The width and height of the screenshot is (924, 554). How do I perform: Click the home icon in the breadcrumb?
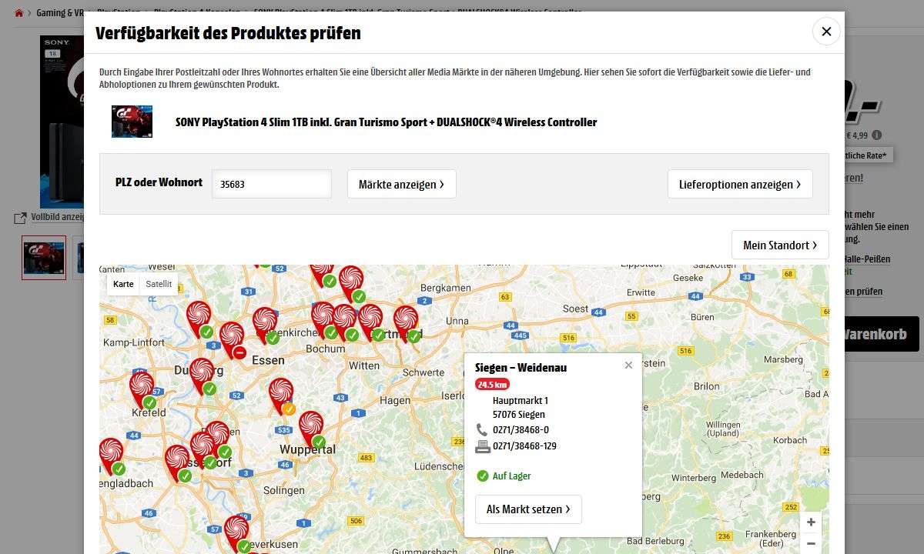tap(19, 13)
